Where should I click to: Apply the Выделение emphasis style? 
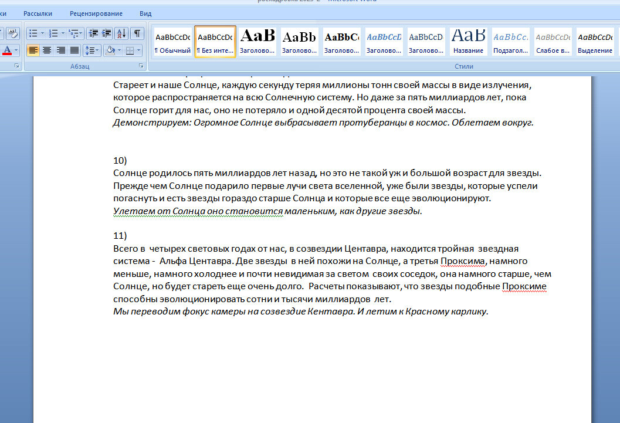(x=595, y=41)
